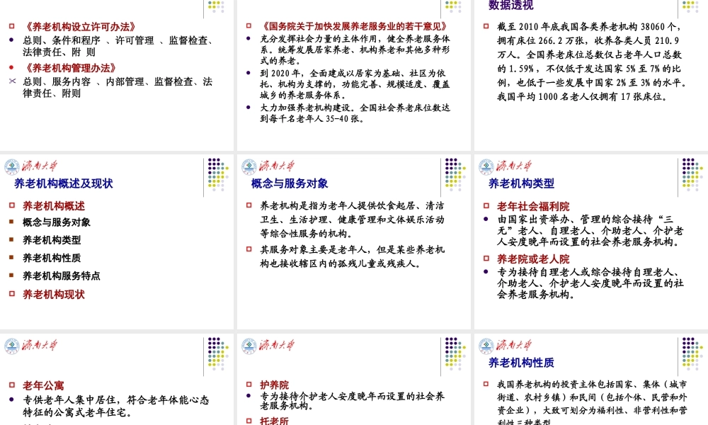The height and width of the screenshot is (425, 708).
Task: Click the outline item 养老机构性质
Action: [52, 258]
